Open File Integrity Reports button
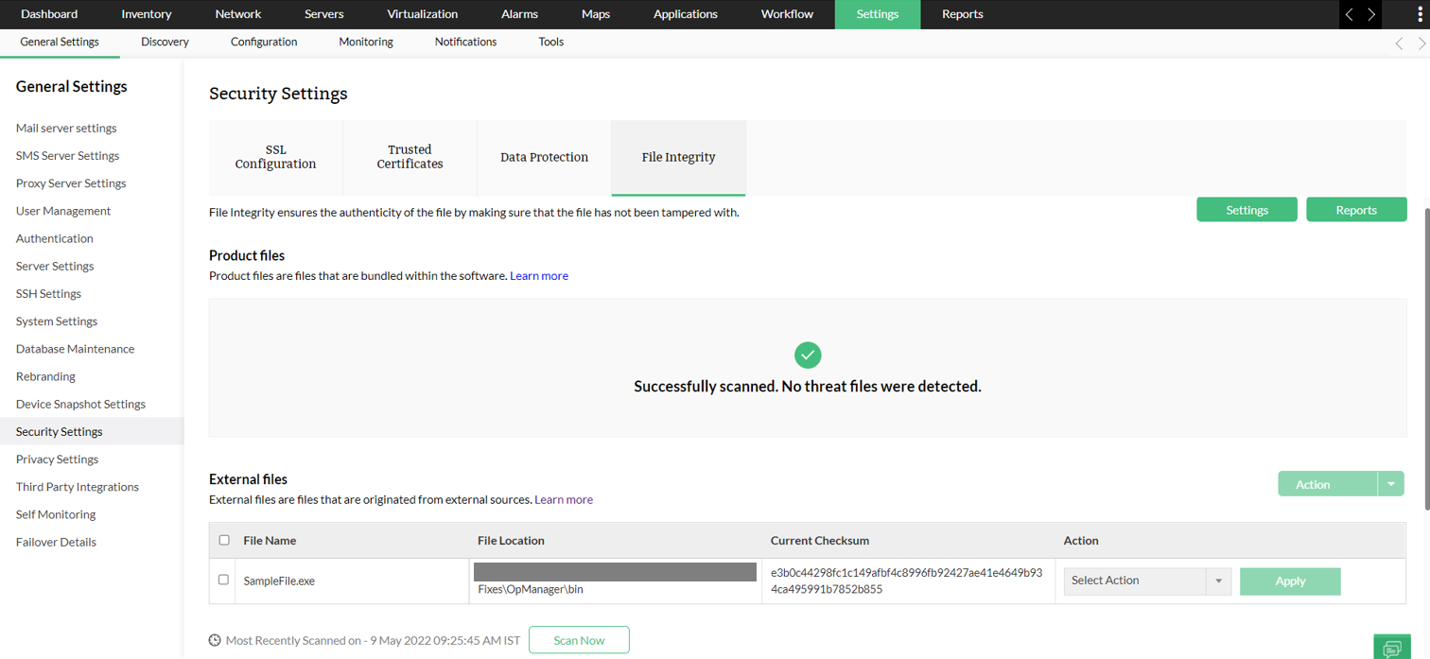This screenshot has width=1430, height=659. tap(1355, 210)
